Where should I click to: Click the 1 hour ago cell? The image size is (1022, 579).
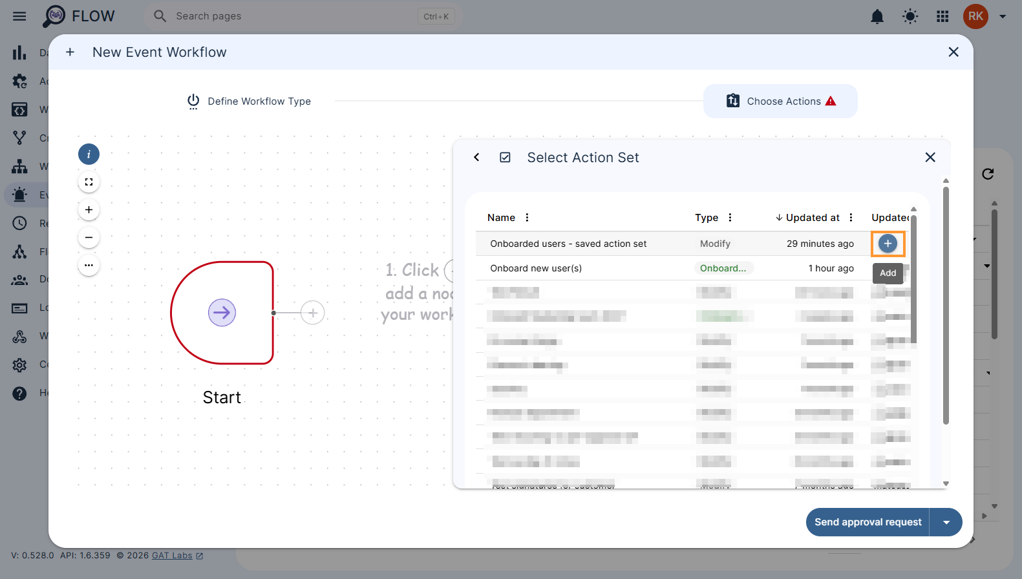coord(831,268)
